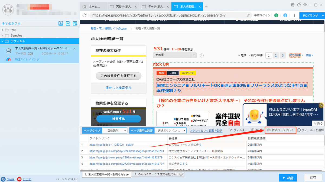The image size is (325, 182).
Task: Open the 開発エンジニア job title link
Action: (231, 88)
